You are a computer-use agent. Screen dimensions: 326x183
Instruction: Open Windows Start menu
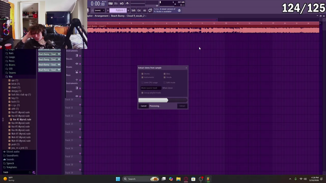(118, 179)
